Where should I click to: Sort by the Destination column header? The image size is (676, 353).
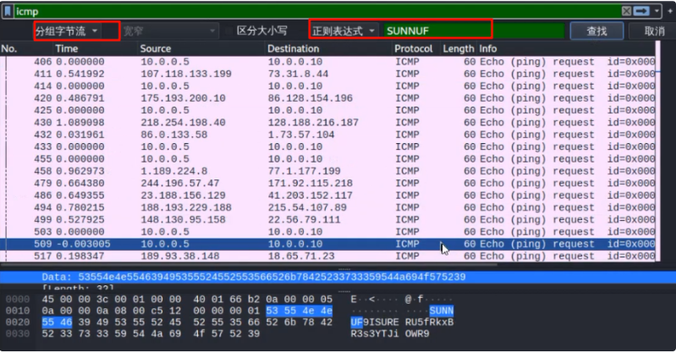click(328, 49)
